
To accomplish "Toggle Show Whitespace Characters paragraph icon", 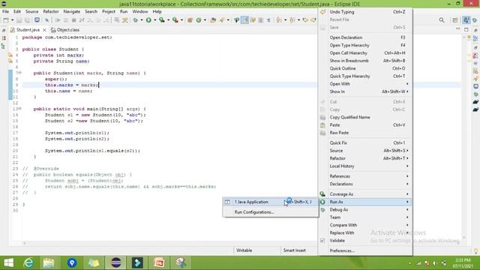I will [268, 20].
